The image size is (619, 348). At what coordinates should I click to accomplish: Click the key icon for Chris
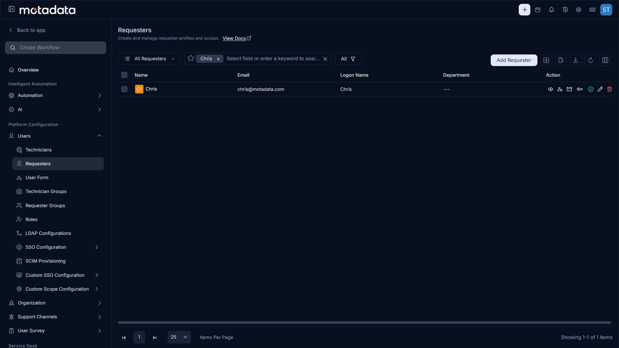[580, 89]
